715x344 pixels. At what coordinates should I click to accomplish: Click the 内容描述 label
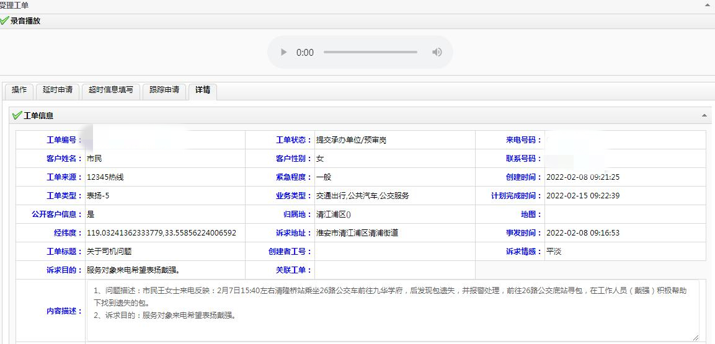point(64,311)
